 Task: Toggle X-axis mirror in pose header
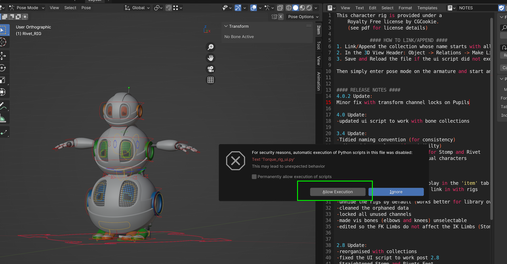pos(281,17)
